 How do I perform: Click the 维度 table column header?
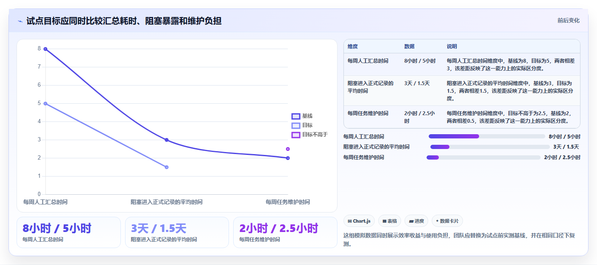coord(353,47)
